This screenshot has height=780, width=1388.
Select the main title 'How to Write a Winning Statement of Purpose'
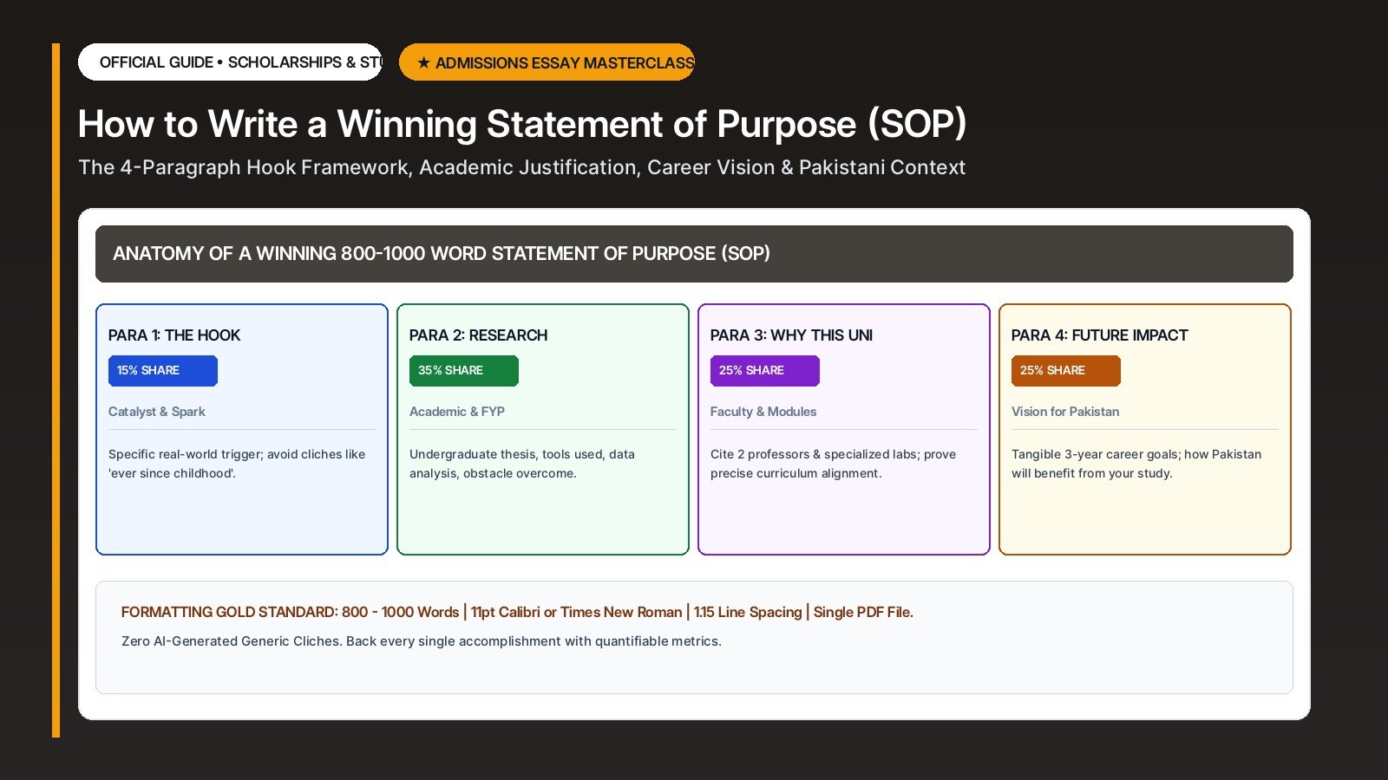tap(522, 124)
